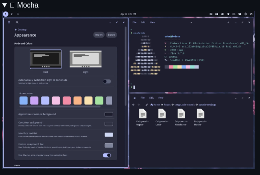This screenshot has width=260, height=175.
Task: Select the Catppuccin-Mocha file icon
Action: 200,114
